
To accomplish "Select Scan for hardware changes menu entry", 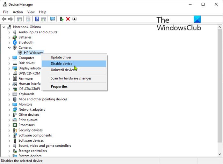I will click(x=74, y=78).
